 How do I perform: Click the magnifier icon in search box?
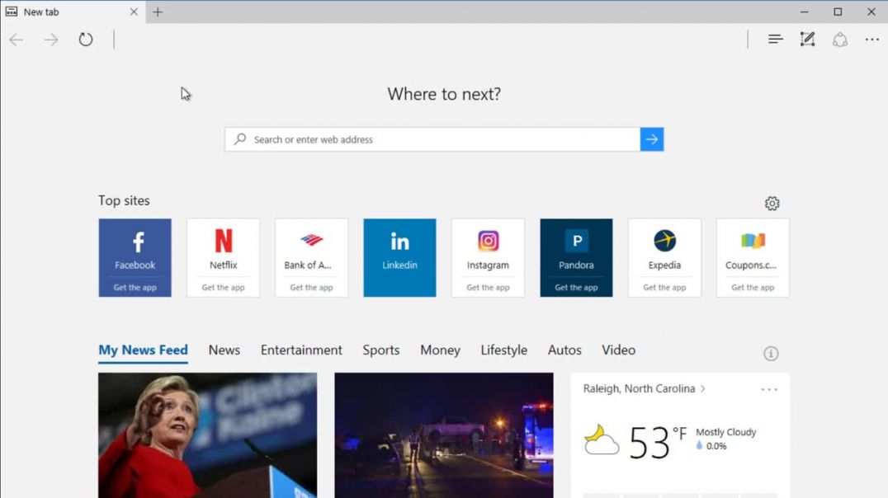[240, 139]
